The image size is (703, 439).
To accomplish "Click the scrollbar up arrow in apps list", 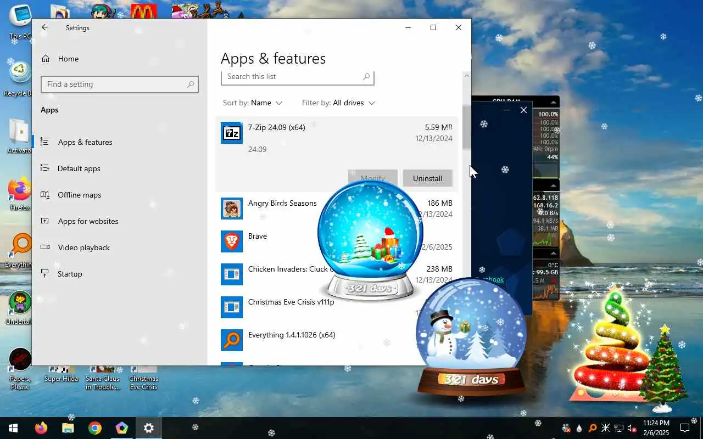I will [467, 76].
